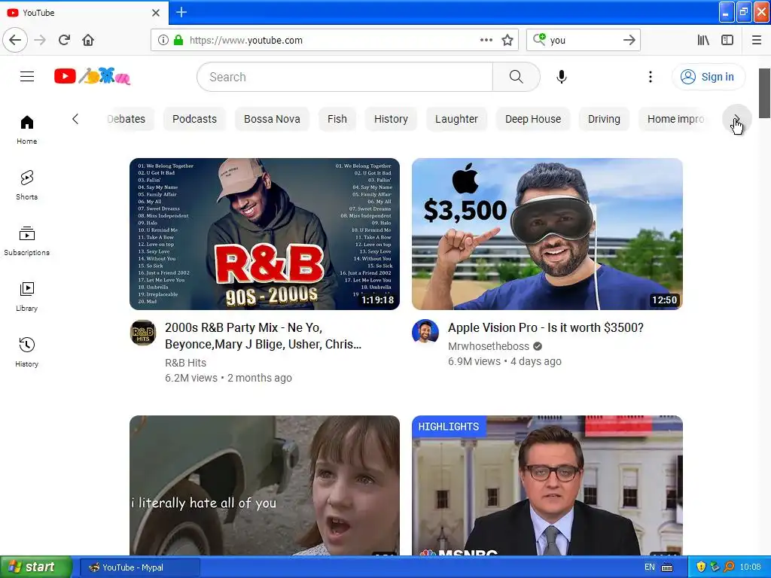
Task: Click R&B Hits channel avatar
Action: click(x=143, y=333)
